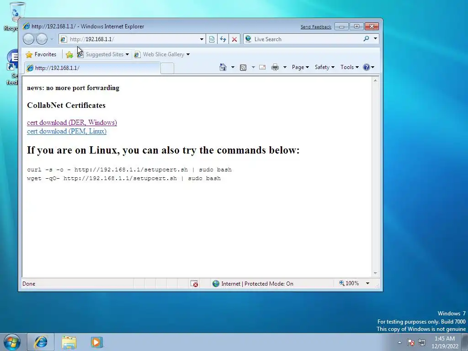Viewport: 468px width, 351px height.
Task: Click the RSS feeds icon
Action: click(x=243, y=68)
